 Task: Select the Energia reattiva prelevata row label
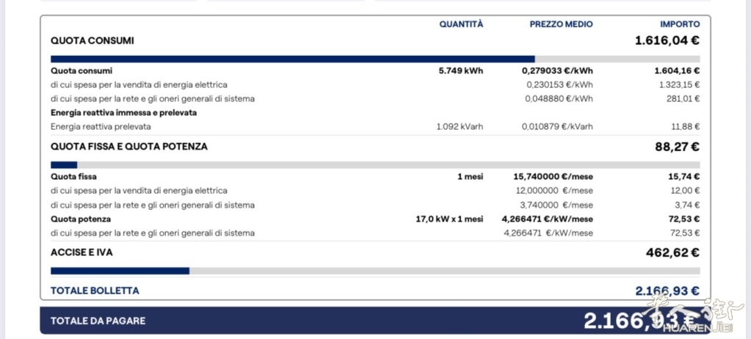click(x=101, y=127)
